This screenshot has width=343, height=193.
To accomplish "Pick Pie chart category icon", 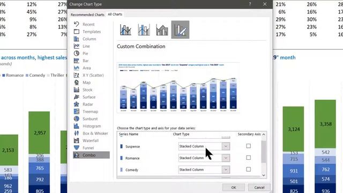I will 76,53.
